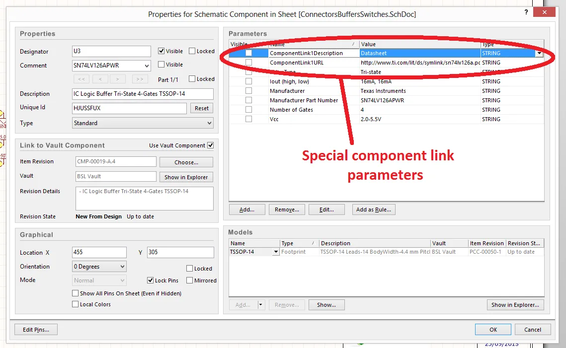Click the Location X input field
566x348 pixels.
click(x=99, y=252)
